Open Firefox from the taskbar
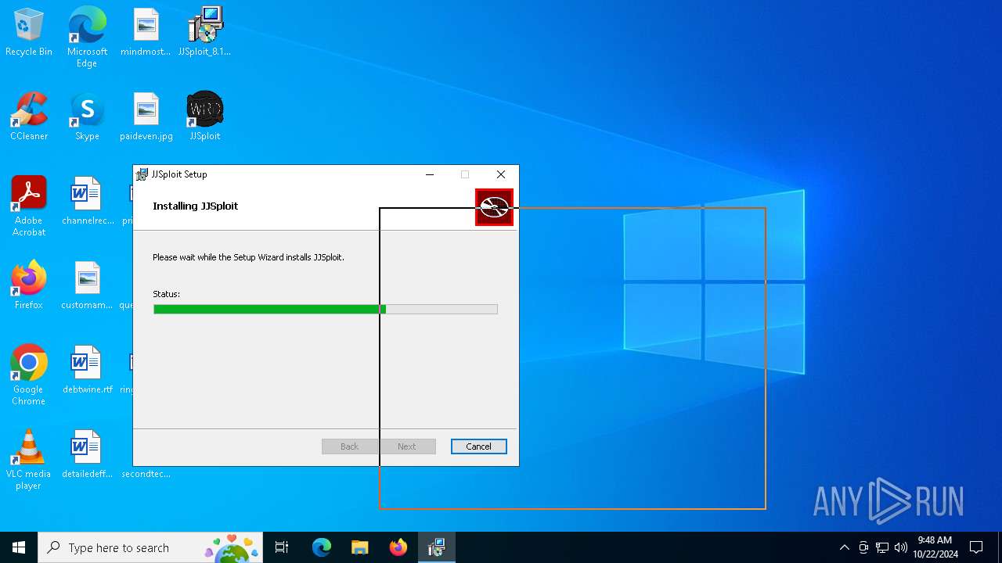1002x563 pixels. [x=398, y=547]
